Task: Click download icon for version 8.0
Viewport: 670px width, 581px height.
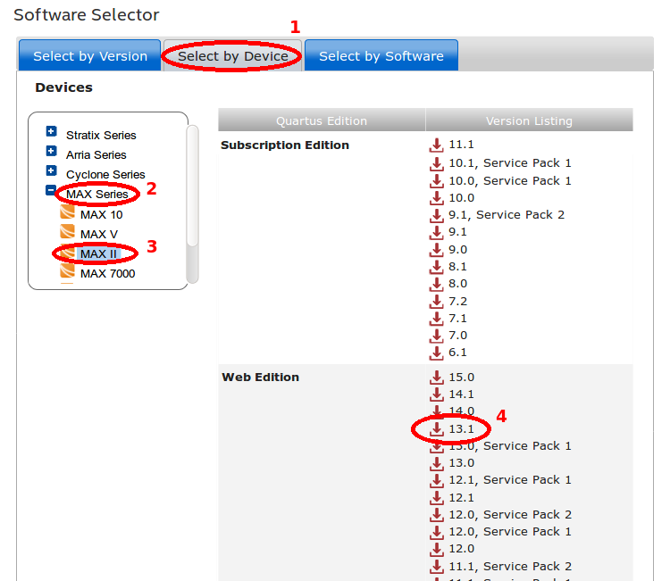Action: 436,284
